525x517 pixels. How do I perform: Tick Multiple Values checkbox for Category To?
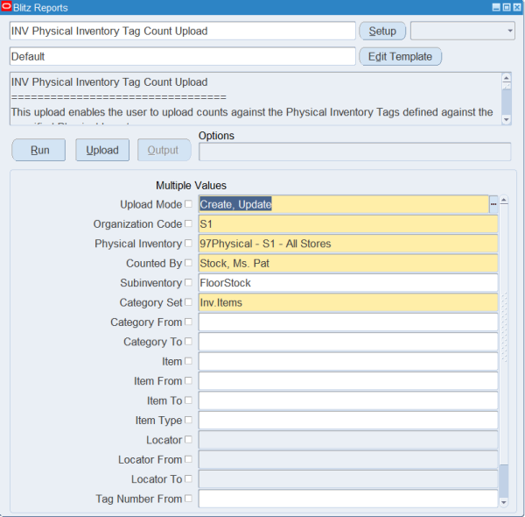click(x=188, y=342)
